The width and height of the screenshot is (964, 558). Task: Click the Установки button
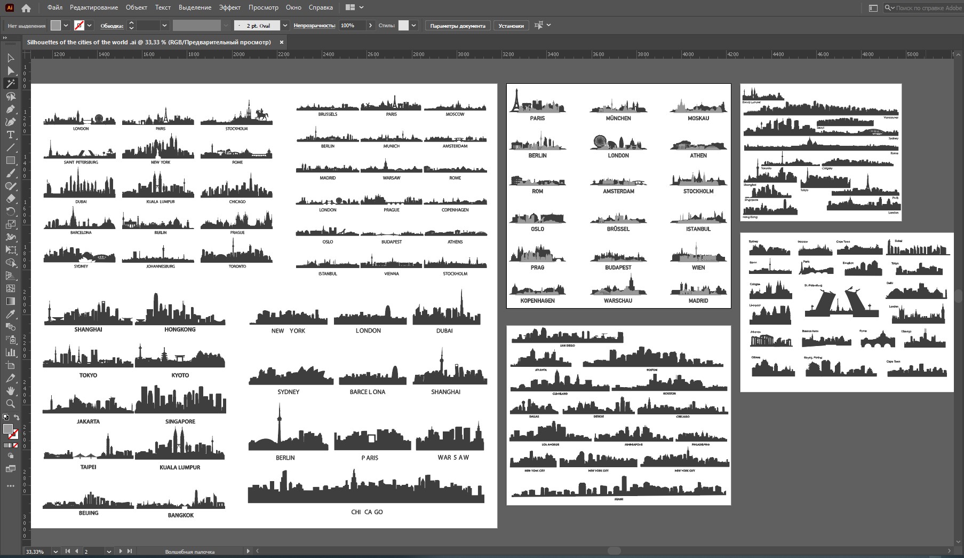[511, 26]
